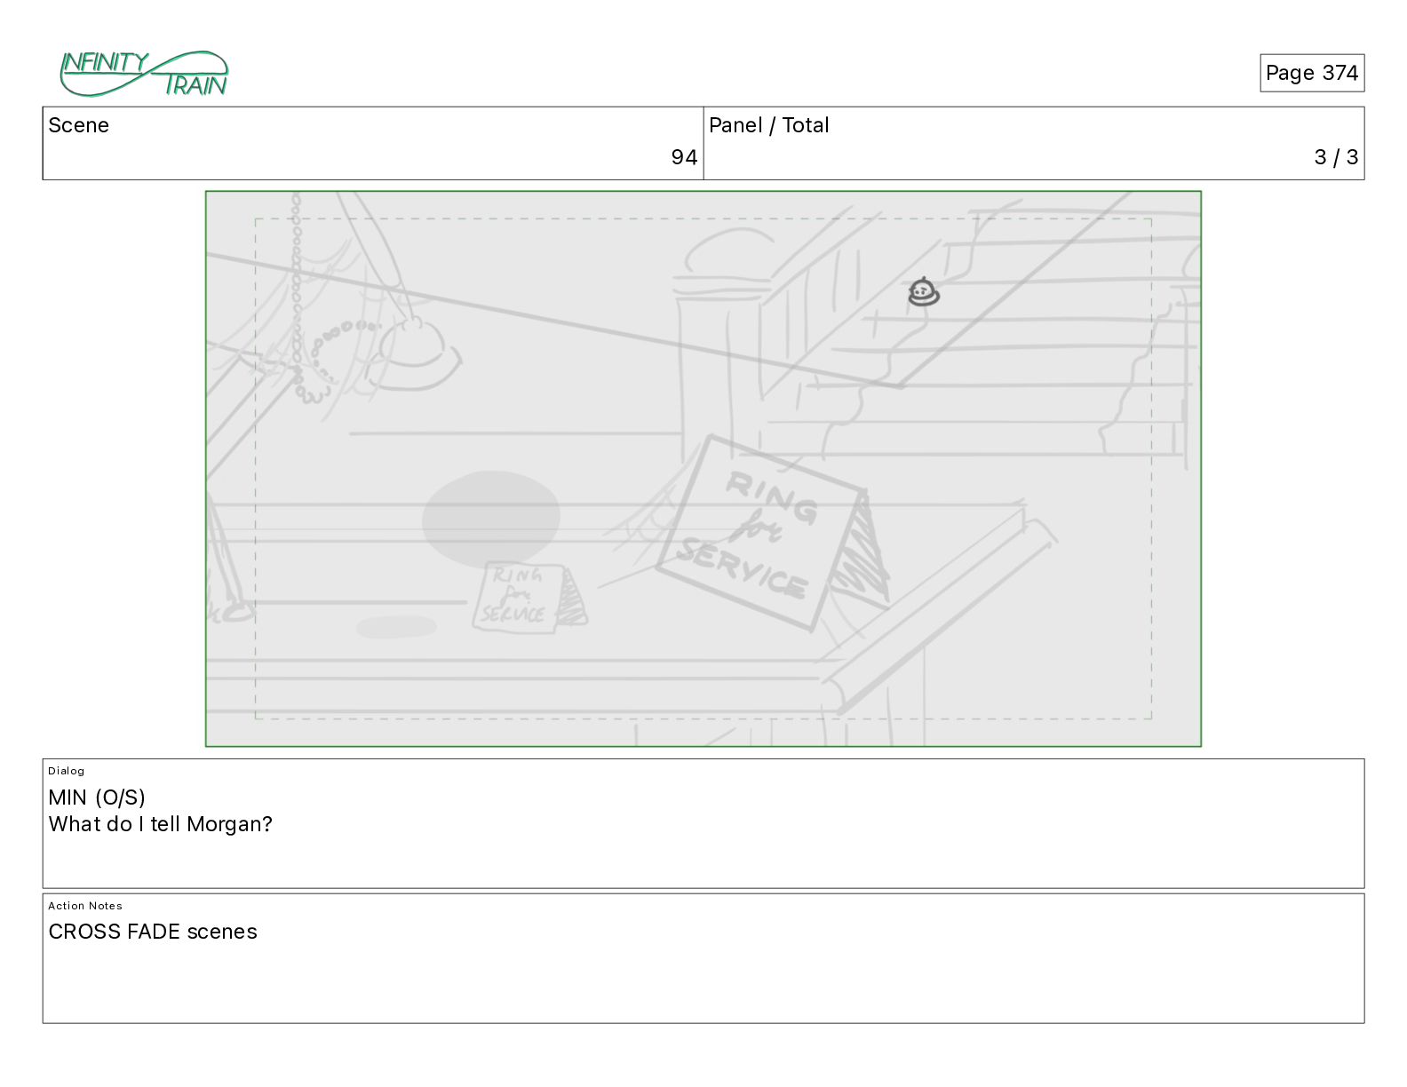Click the Page 374 box
The height and width of the screenshot is (1087, 1407).
tap(1311, 73)
